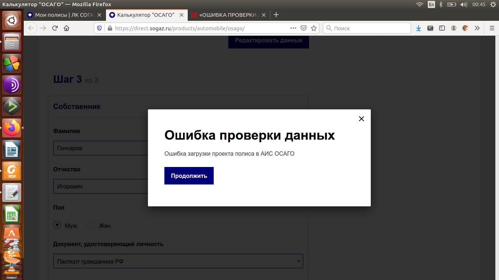The width and height of the screenshot is (499, 280).
Task: Click the clock showing 00:45
Action: coord(479,4)
